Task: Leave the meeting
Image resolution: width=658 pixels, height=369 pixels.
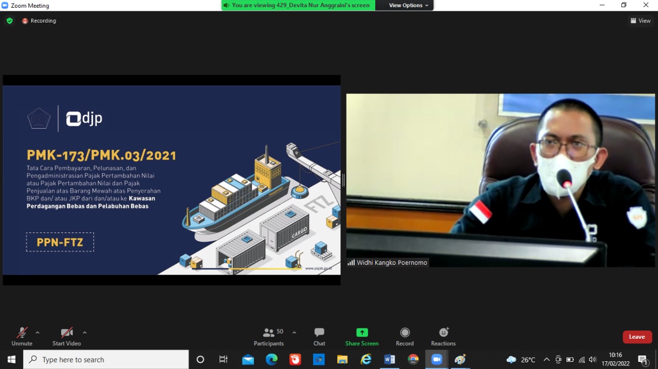Action: (x=637, y=337)
